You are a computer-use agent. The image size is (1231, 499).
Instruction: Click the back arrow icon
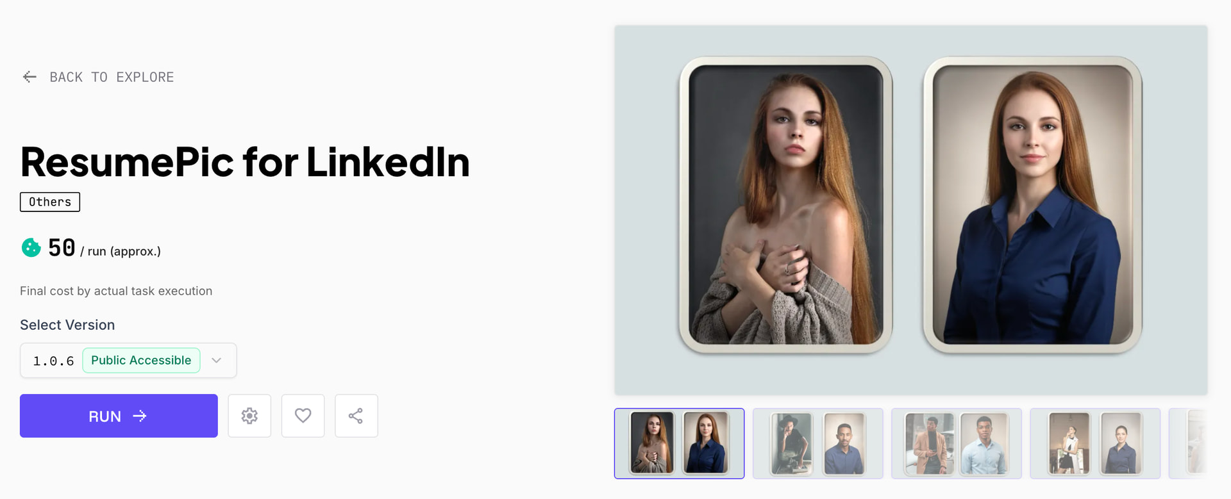click(29, 77)
